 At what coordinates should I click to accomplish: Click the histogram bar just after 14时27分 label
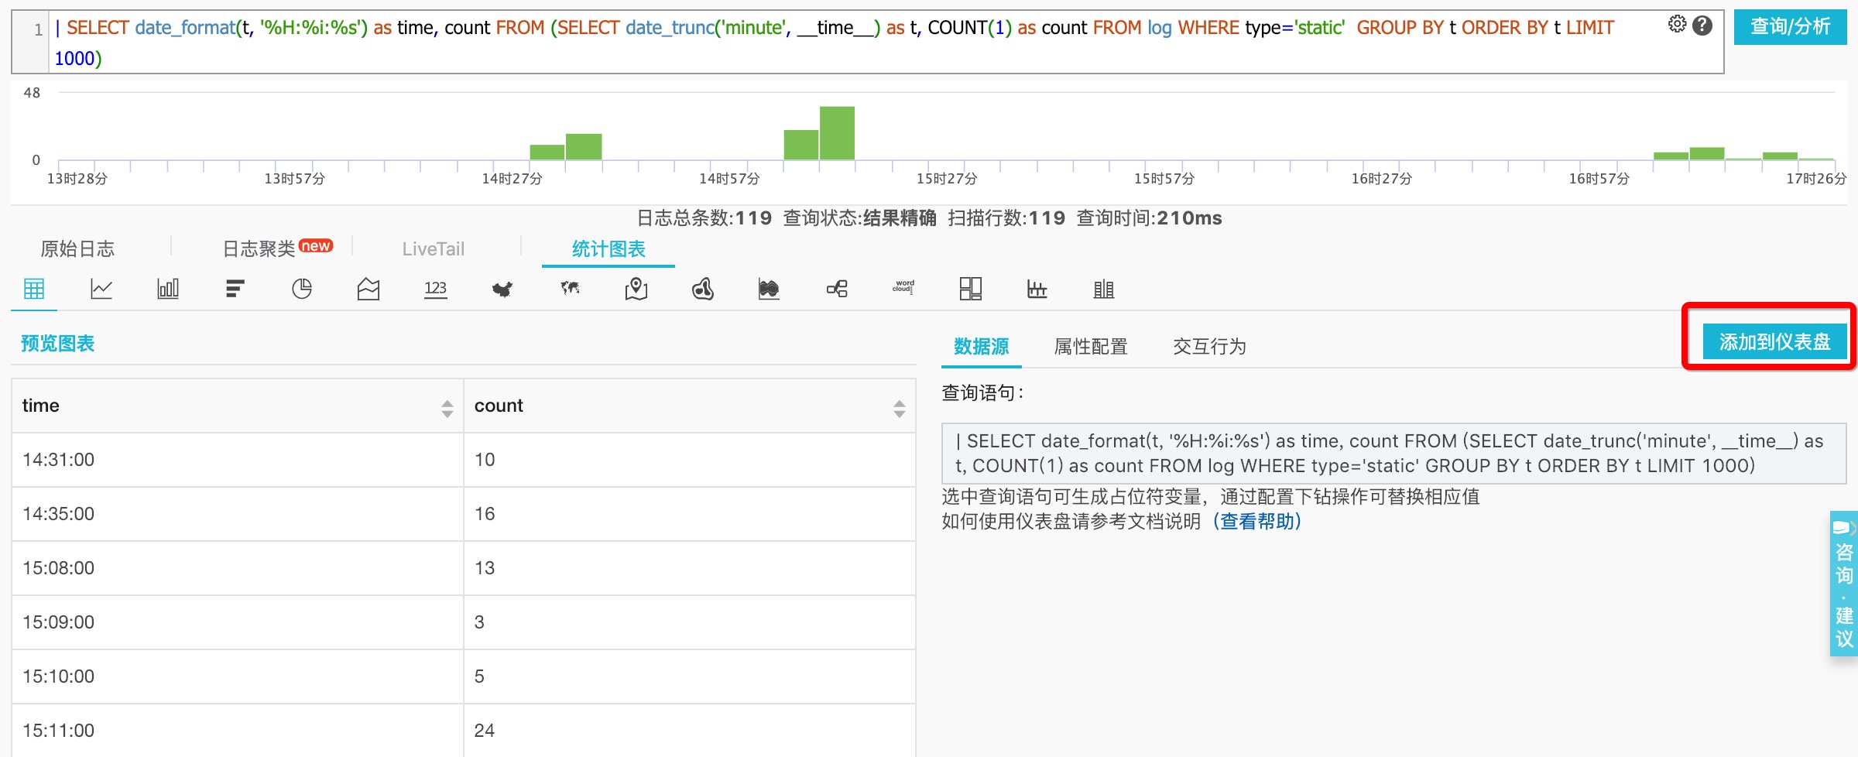pyautogui.click(x=547, y=152)
